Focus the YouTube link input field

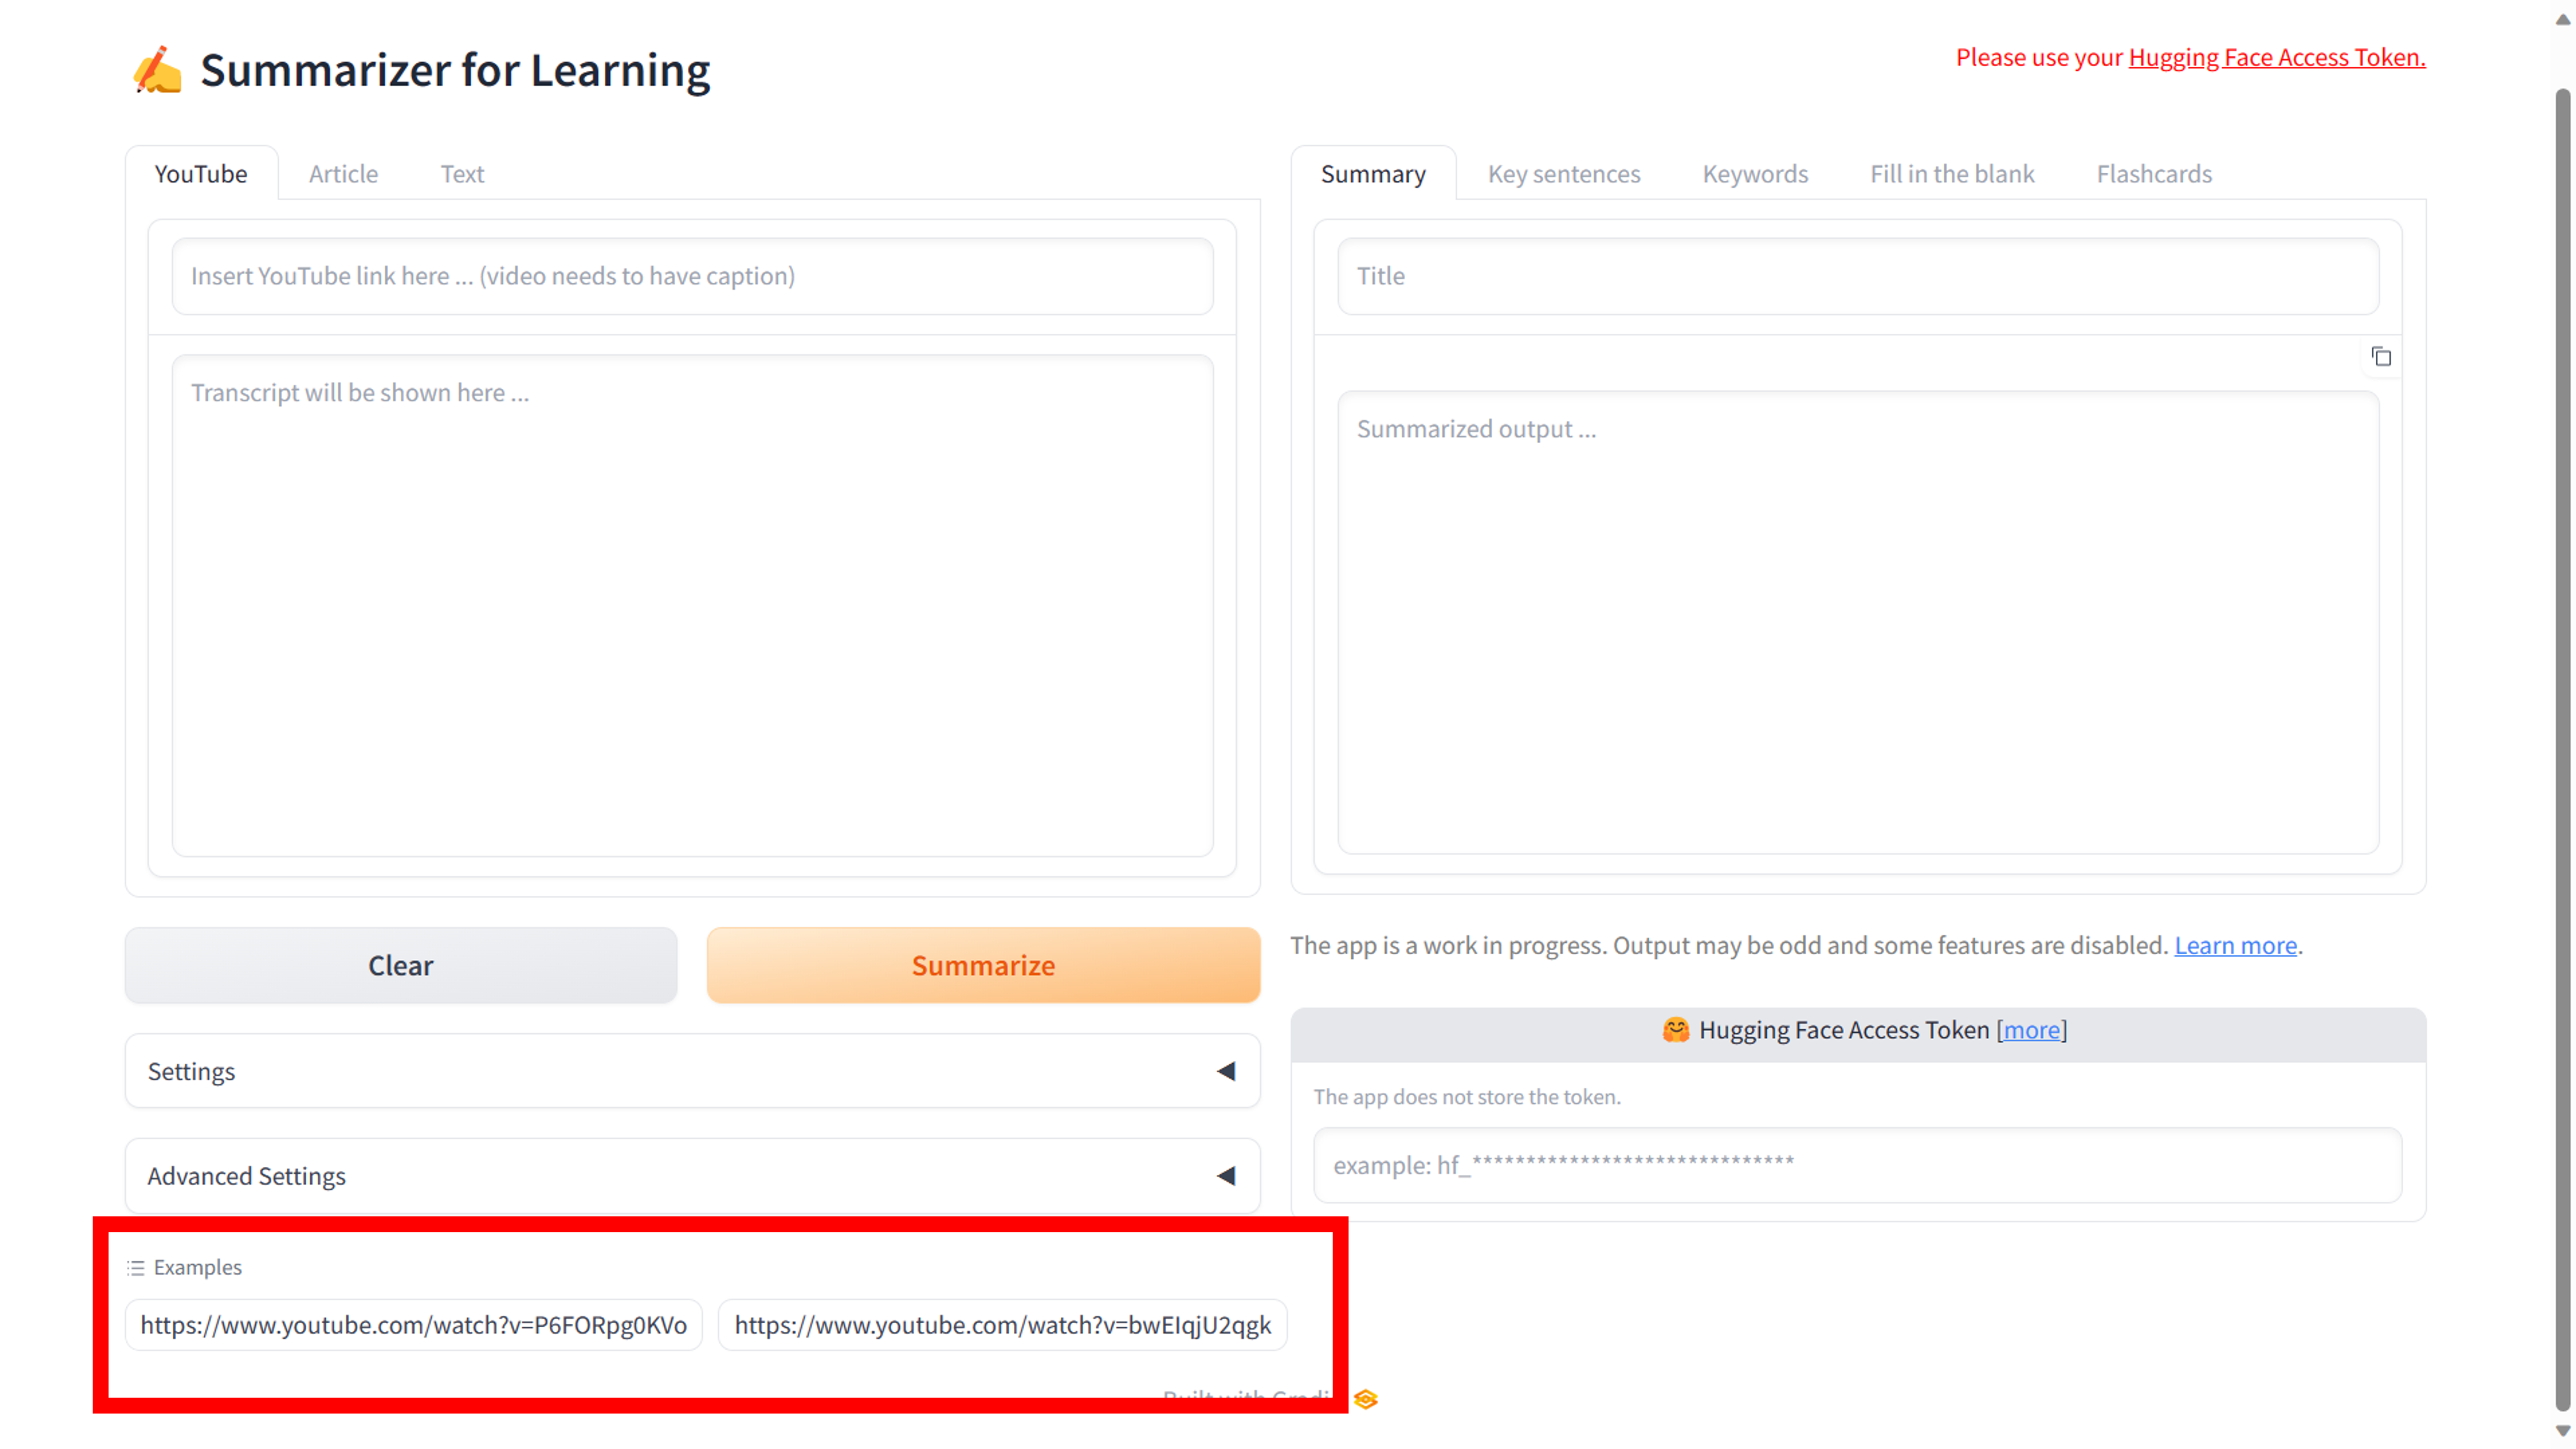(x=692, y=276)
